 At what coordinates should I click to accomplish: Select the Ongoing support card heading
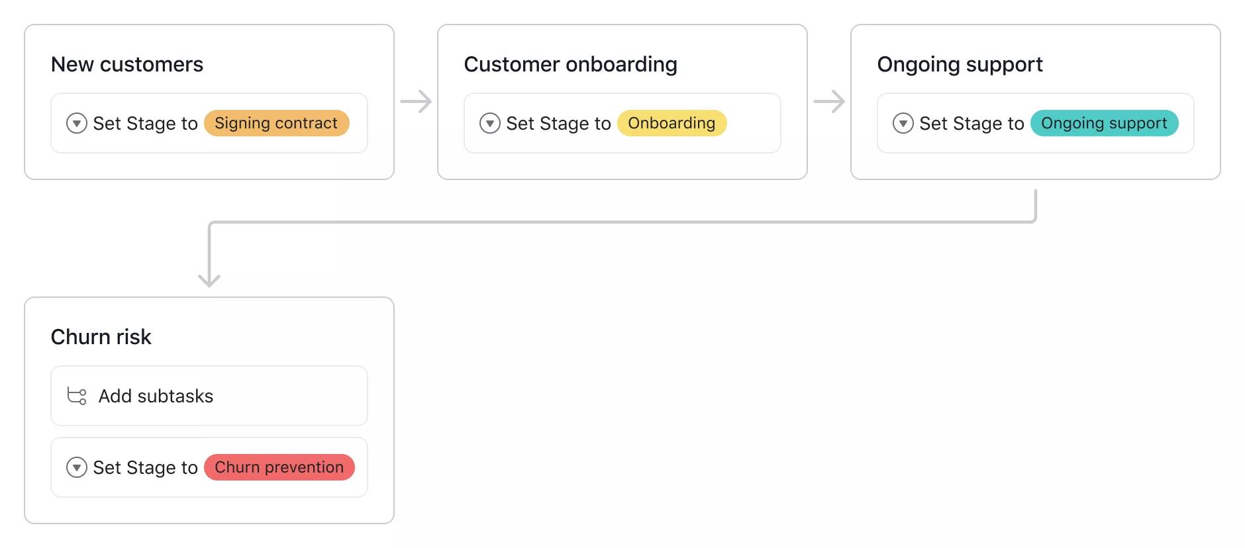[960, 64]
